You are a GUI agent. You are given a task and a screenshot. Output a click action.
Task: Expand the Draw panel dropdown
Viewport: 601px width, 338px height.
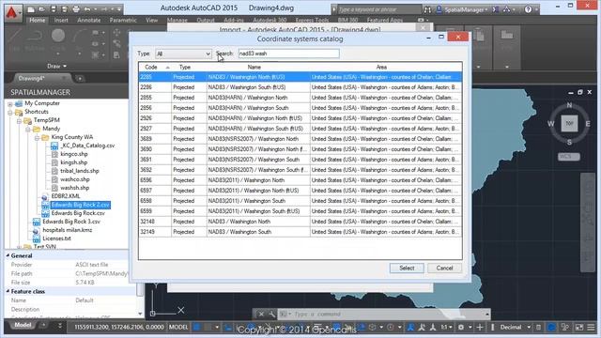(x=56, y=66)
